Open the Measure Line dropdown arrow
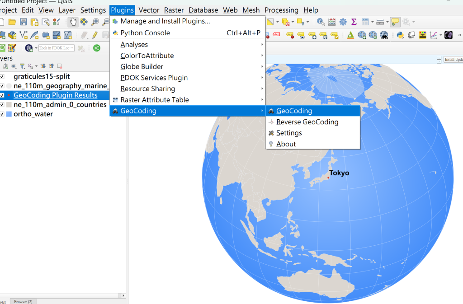Image resolution: width=463 pixels, height=304 pixels. tap(387, 22)
